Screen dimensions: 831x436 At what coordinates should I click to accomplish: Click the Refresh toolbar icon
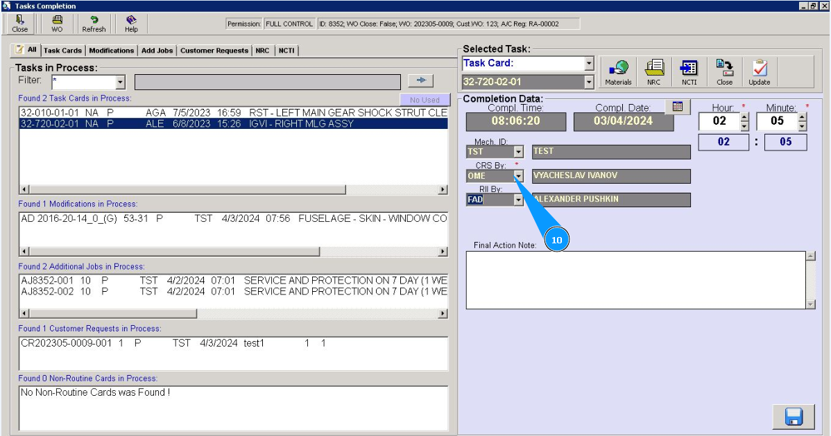(x=94, y=24)
